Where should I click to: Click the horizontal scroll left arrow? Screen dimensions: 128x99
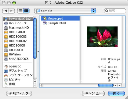pos(115,85)
